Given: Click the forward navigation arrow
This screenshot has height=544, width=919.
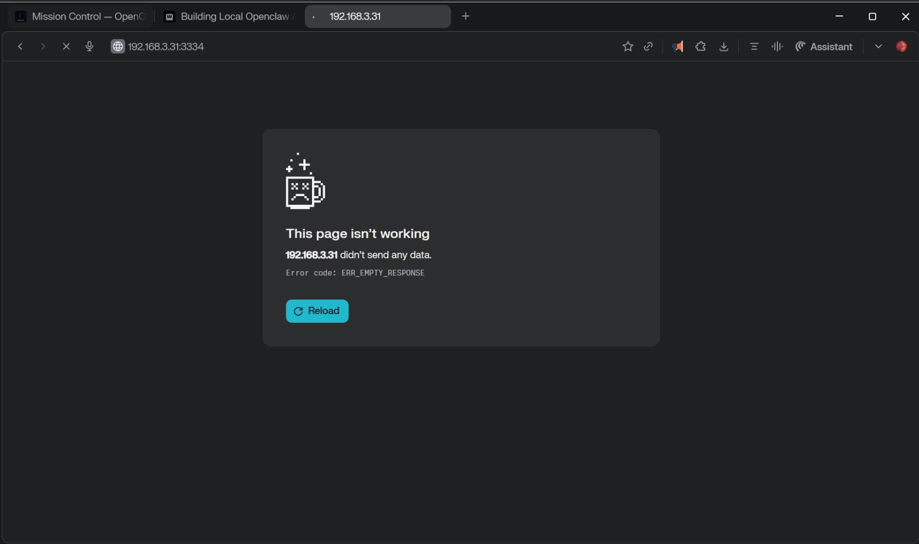Looking at the screenshot, I should tap(43, 46).
